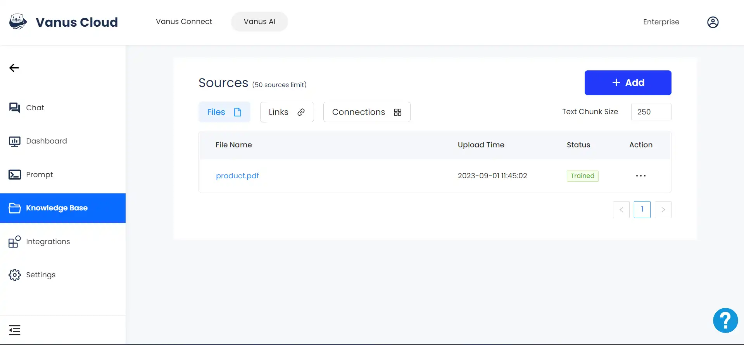
Task: Open Integrations in the sidebar
Action: point(63,242)
